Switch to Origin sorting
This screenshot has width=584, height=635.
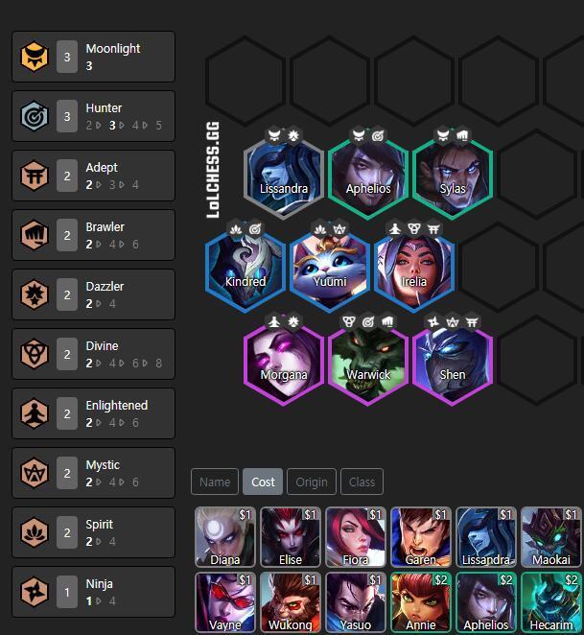tap(312, 482)
